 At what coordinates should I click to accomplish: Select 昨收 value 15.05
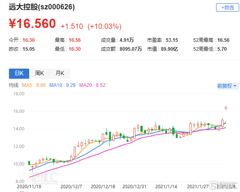pyautogui.click(x=29, y=49)
